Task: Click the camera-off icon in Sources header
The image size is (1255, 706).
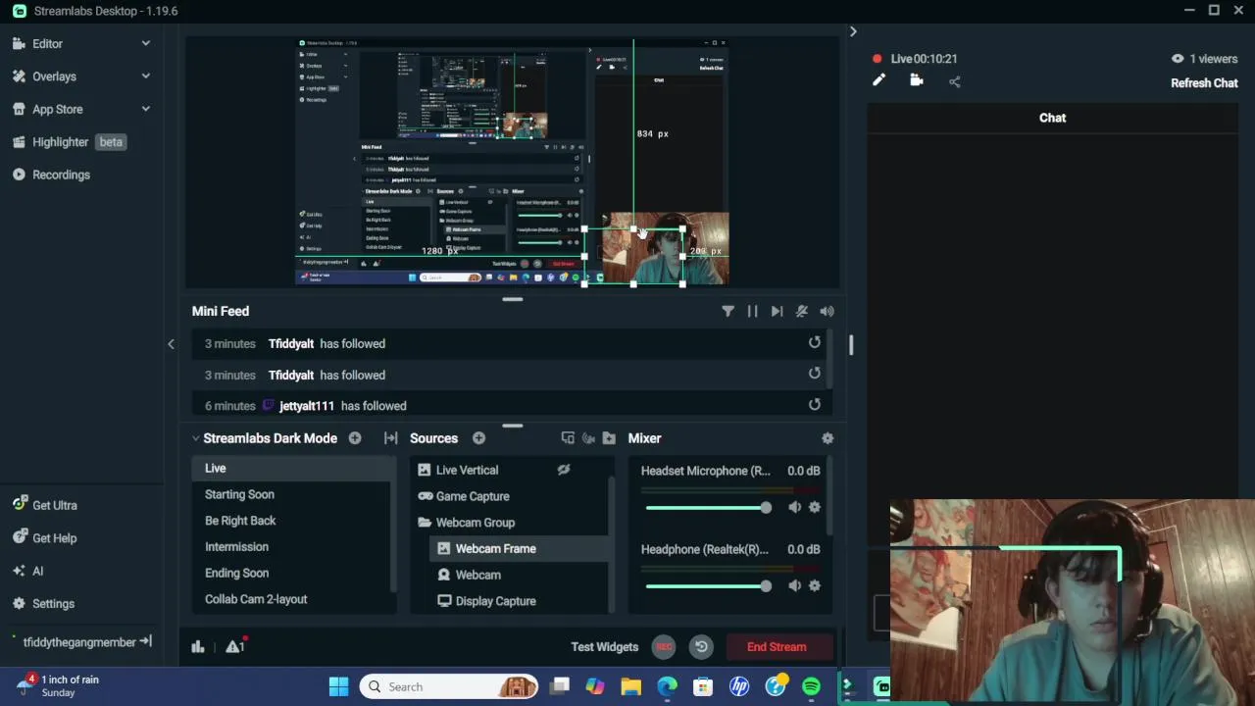Action: [x=588, y=438]
